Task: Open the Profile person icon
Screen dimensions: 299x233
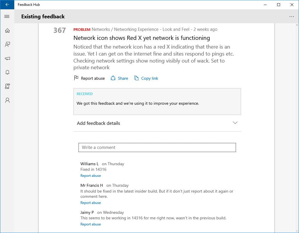Action: pyautogui.click(x=7, y=100)
